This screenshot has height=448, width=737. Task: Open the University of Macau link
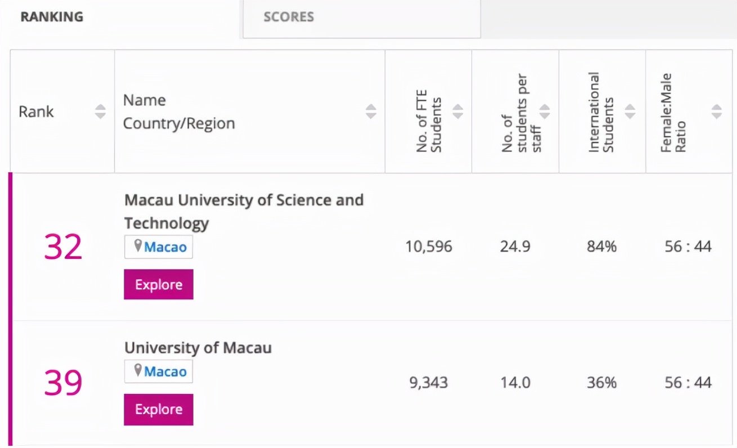point(198,348)
